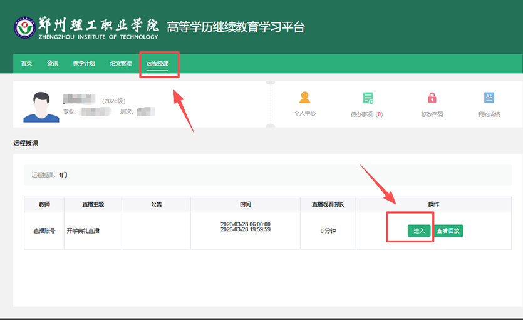Viewport: 523px width, 320px height.
Task: Click the 0 分钟 watch duration cell
Action: pyautogui.click(x=328, y=231)
